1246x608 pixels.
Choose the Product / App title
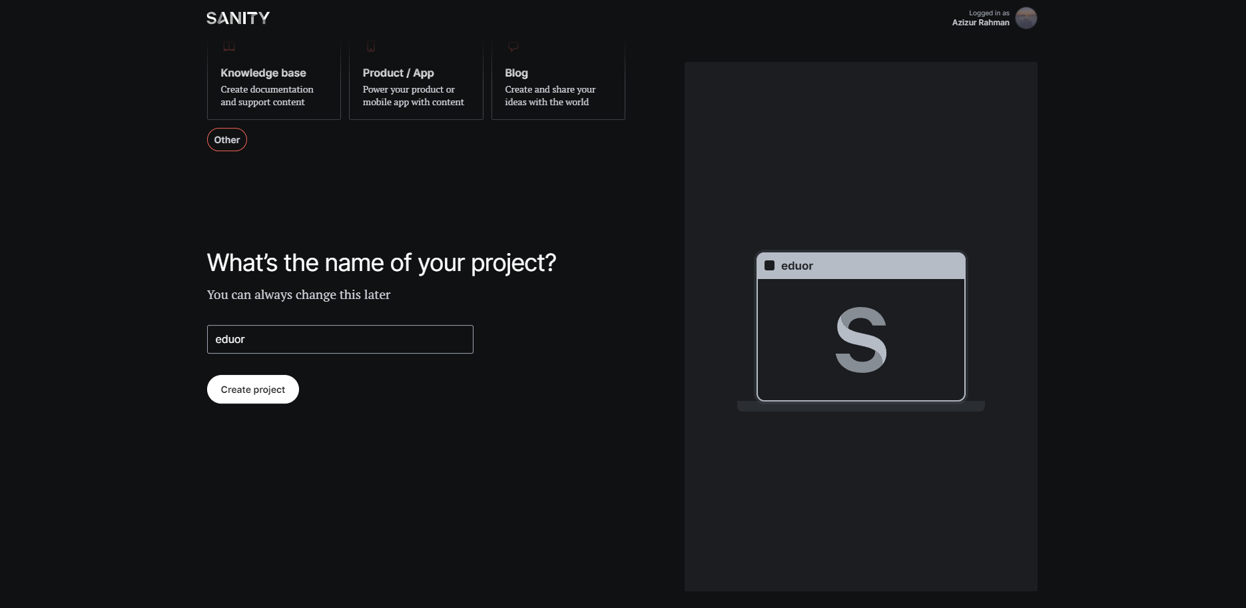tap(398, 73)
